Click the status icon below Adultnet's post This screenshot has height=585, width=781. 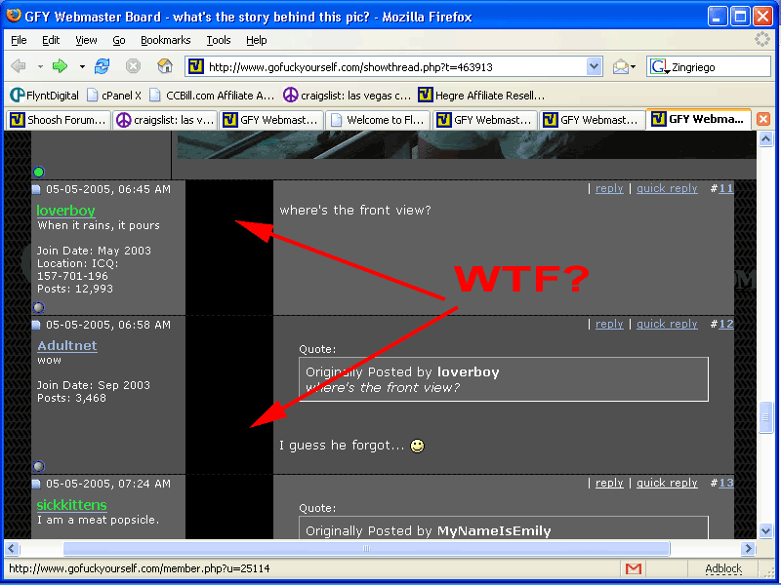[x=39, y=466]
